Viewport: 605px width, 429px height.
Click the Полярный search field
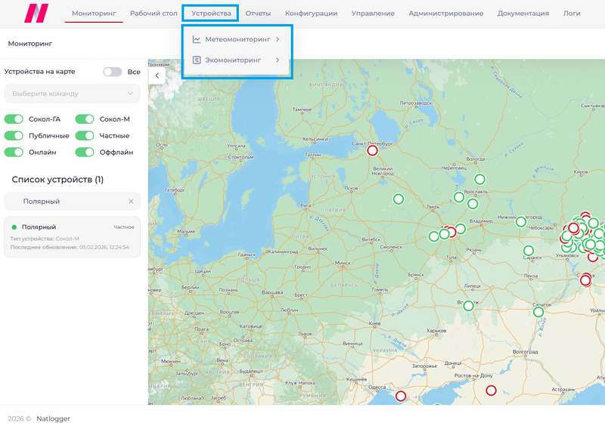pos(72,201)
